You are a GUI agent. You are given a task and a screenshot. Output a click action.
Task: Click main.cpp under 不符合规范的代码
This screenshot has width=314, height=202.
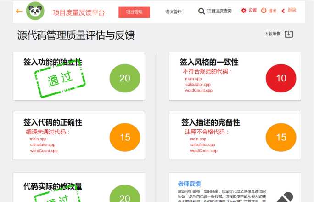coord(193,79)
